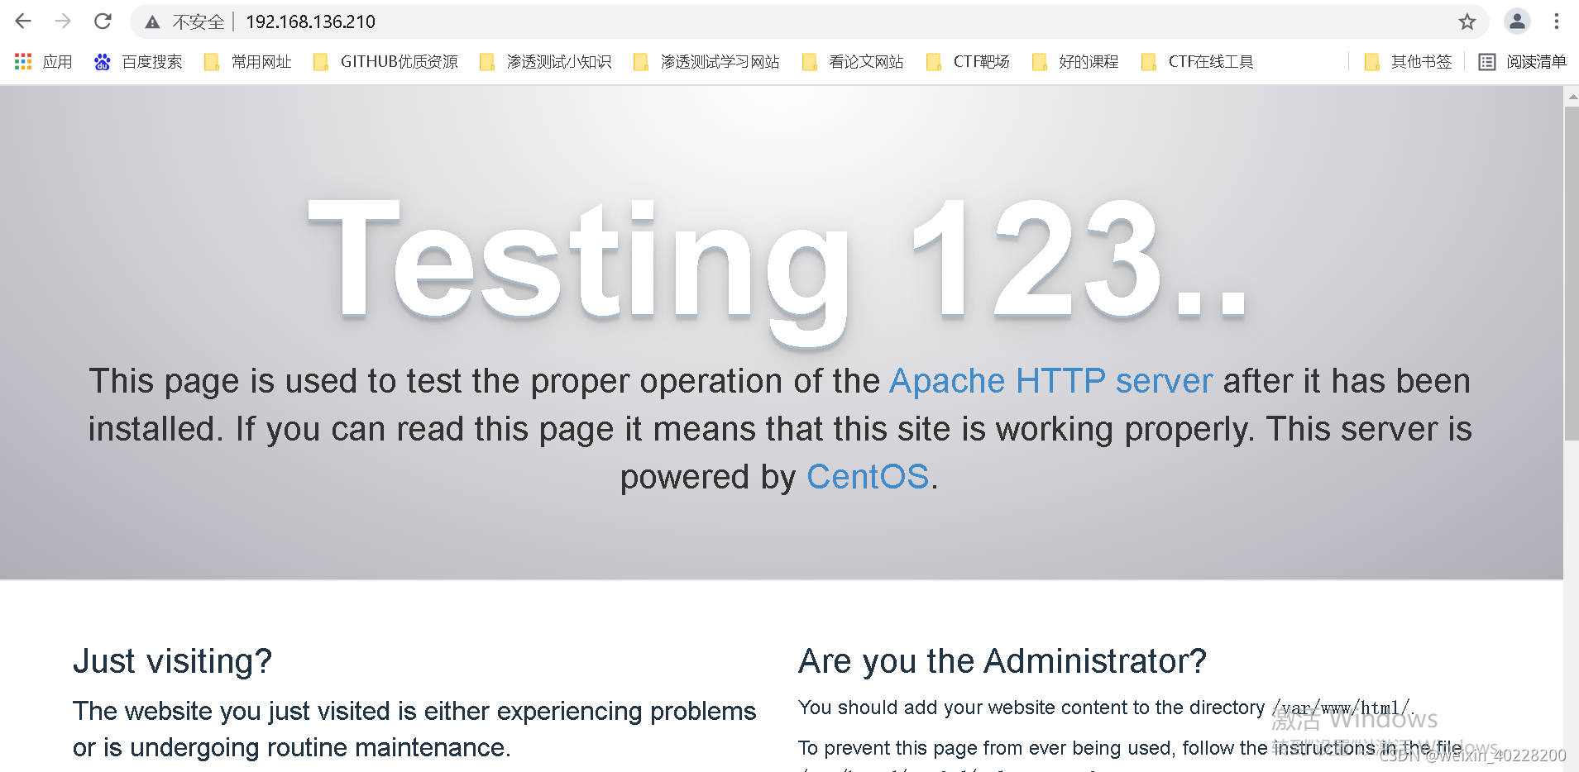Open the CTF在线工具 bookmark folder
The height and width of the screenshot is (772, 1579).
[x=1198, y=62]
